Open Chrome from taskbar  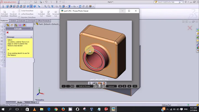56,109
